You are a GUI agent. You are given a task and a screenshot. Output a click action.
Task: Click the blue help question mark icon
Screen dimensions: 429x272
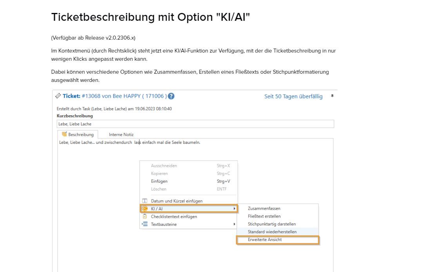click(171, 96)
